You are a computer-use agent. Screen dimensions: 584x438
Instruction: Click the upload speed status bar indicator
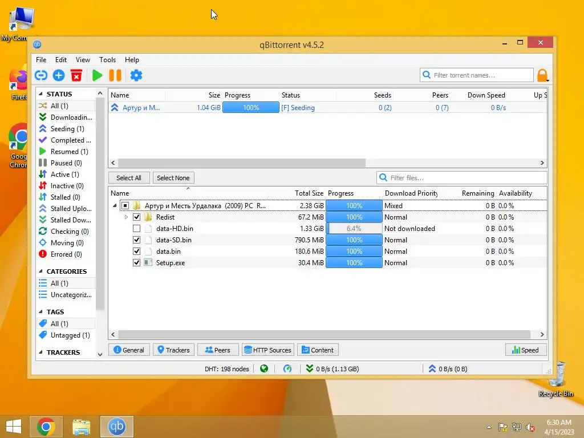pyautogui.click(x=448, y=369)
